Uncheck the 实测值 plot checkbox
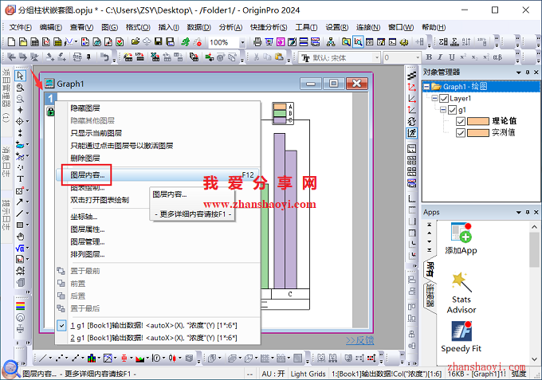This screenshot has height=380, width=542. (461, 133)
